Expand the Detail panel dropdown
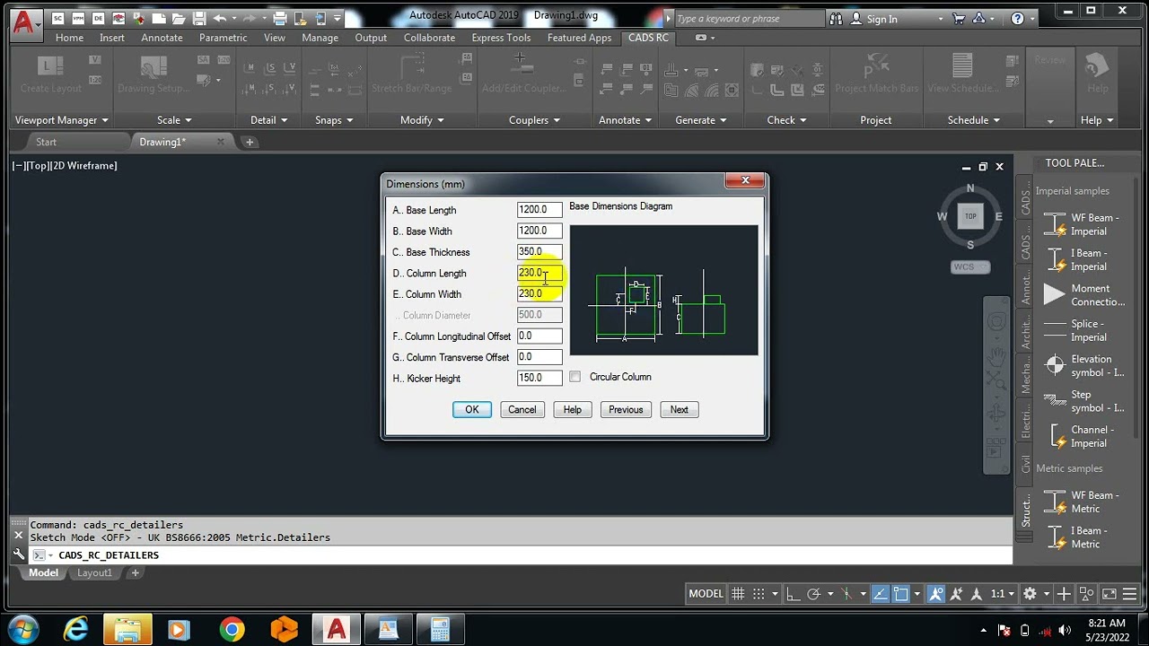1149x646 pixels. click(268, 120)
